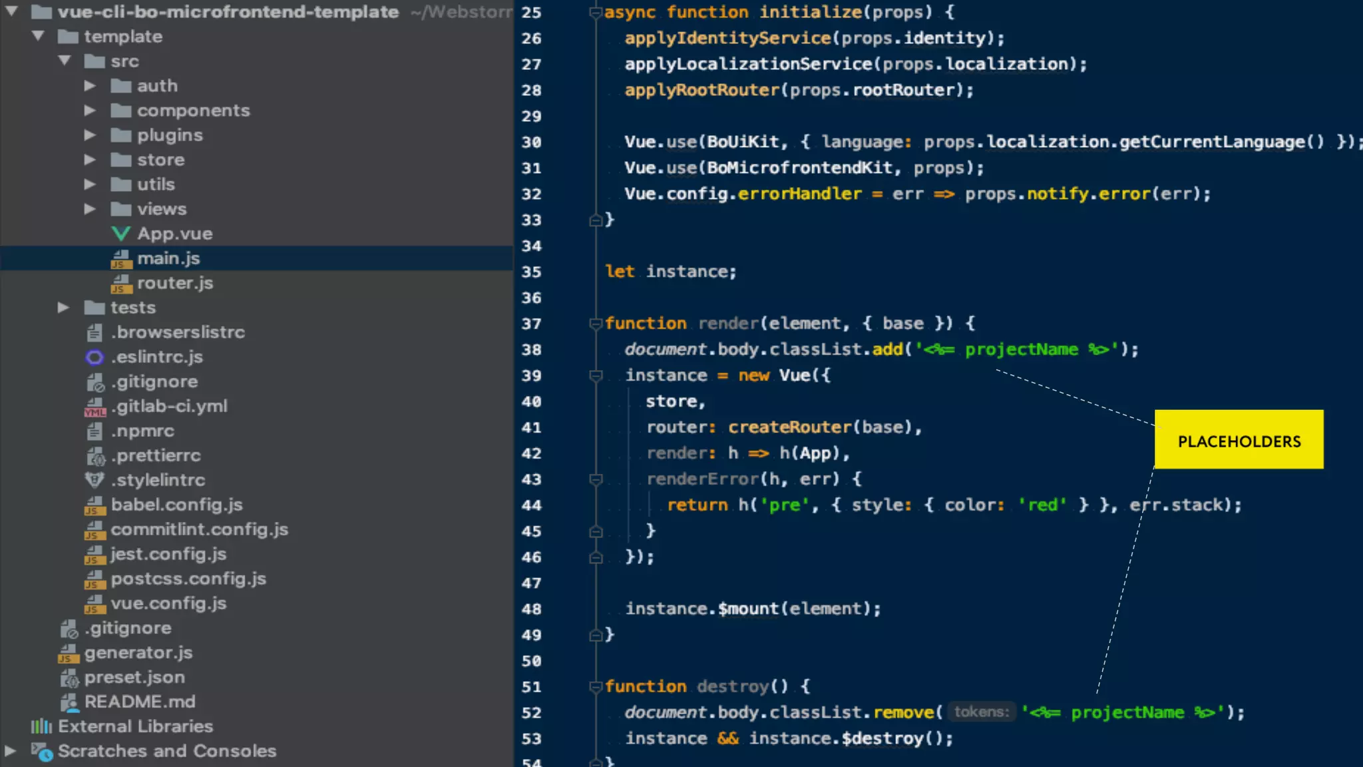
Task: Click the Scratches and Consoles icon
Action: [41, 752]
